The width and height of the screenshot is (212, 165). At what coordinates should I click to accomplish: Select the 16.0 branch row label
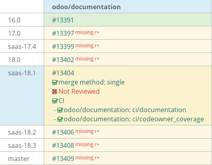click(14, 20)
